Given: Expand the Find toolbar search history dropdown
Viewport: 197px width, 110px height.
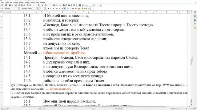Looking at the screenshot, I should click(94, 5).
